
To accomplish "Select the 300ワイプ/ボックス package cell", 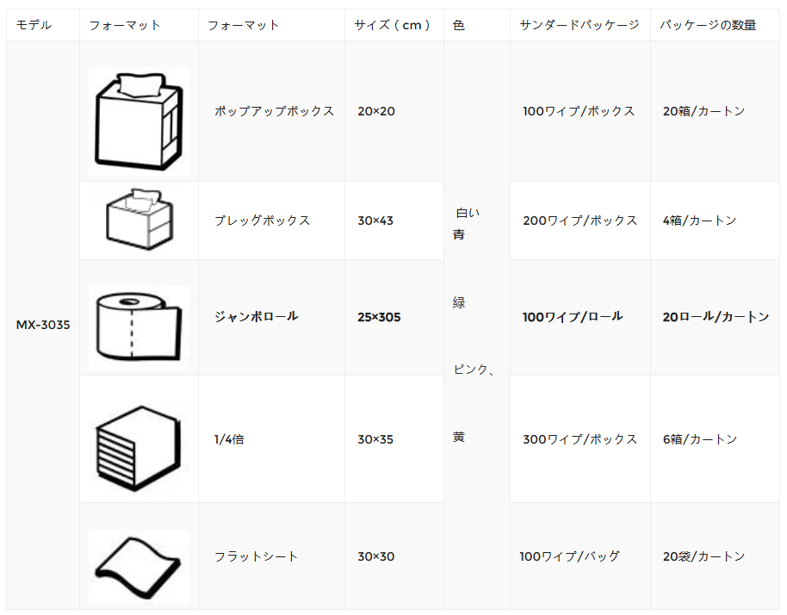I will click(x=580, y=439).
